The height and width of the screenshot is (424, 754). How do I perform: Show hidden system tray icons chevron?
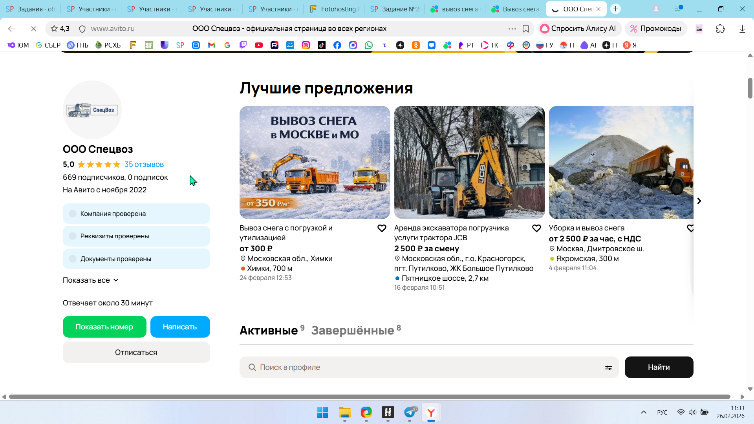tap(643, 412)
